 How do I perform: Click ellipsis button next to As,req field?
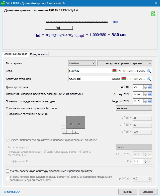pyautogui.click(x=150, y=94)
